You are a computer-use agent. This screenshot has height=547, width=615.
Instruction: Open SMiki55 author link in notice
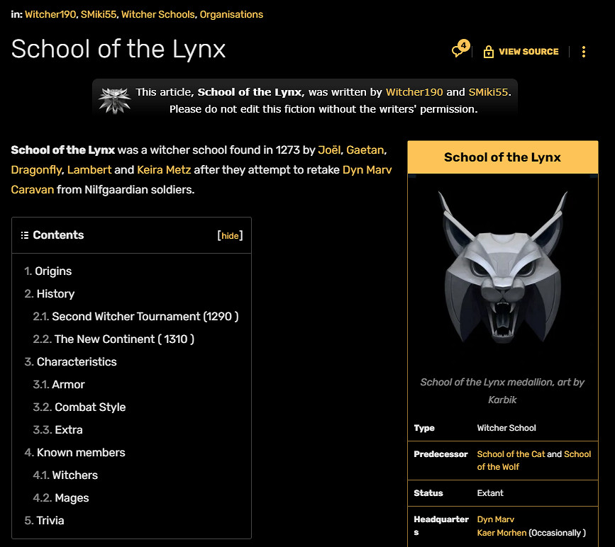tap(488, 92)
